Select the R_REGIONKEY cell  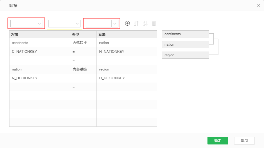pyautogui.click(x=112, y=78)
